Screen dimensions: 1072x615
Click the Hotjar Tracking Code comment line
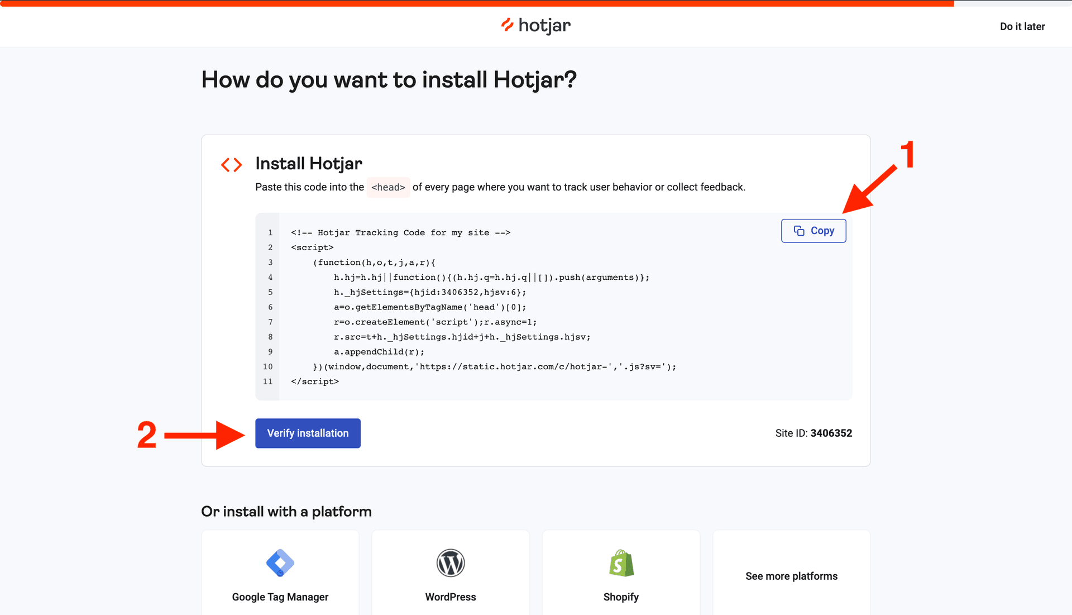tap(400, 232)
